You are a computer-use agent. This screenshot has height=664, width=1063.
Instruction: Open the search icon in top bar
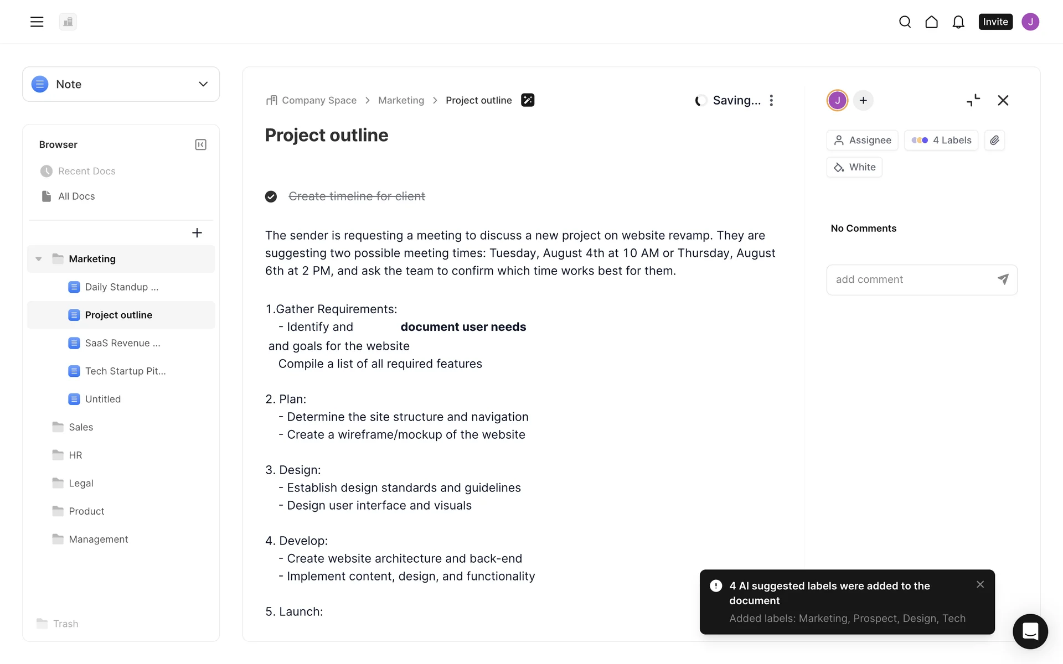pyautogui.click(x=905, y=22)
